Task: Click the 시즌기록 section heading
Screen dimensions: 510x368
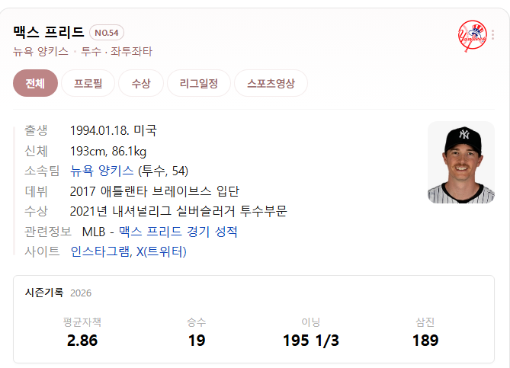Action: coord(44,293)
